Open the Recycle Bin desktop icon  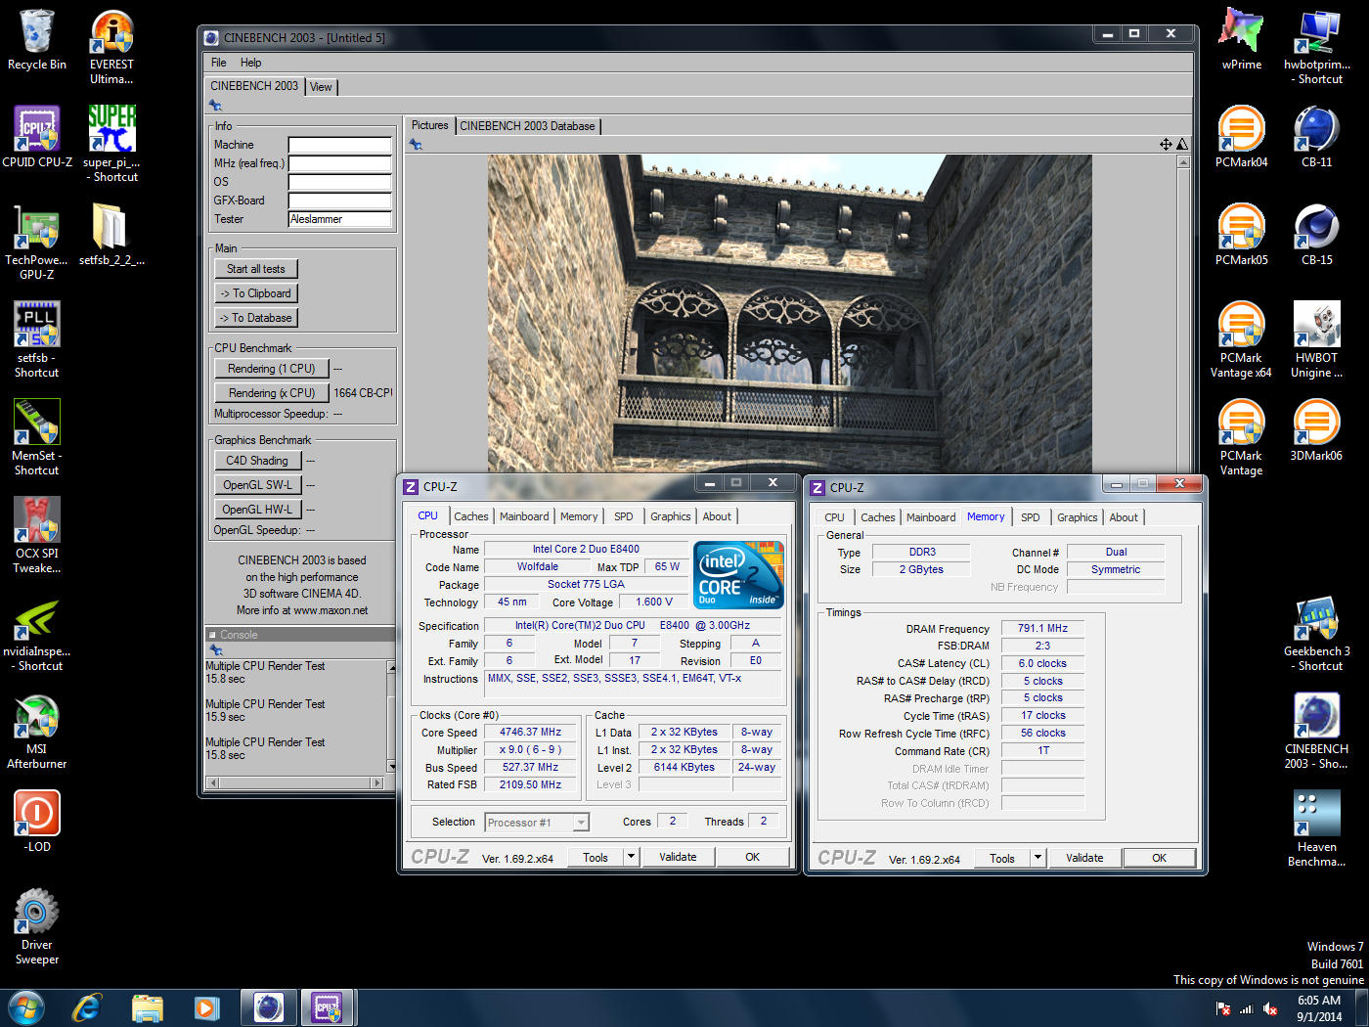coord(37,41)
